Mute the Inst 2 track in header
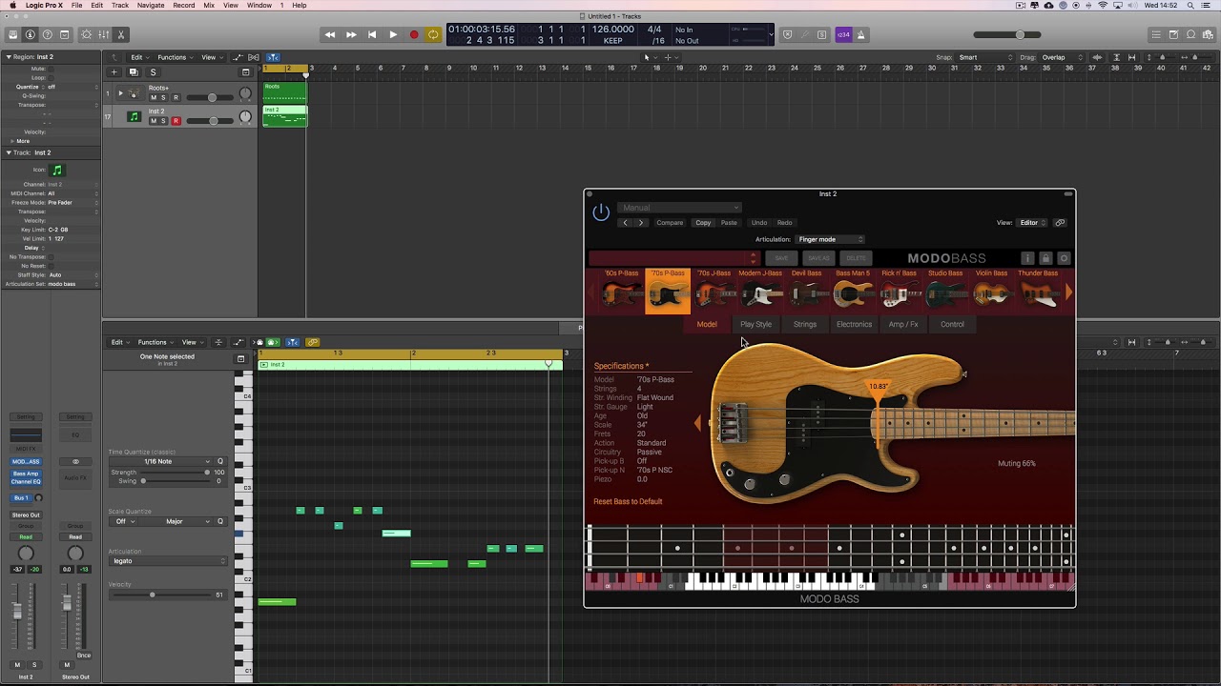The height and width of the screenshot is (686, 1221). [x=153, y=121]
